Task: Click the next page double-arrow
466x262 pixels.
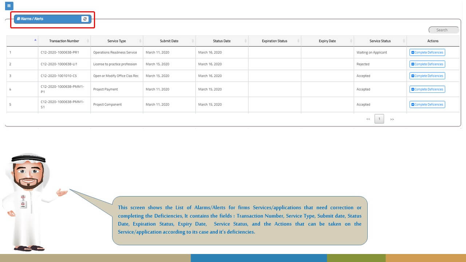Action: (392, 119)
